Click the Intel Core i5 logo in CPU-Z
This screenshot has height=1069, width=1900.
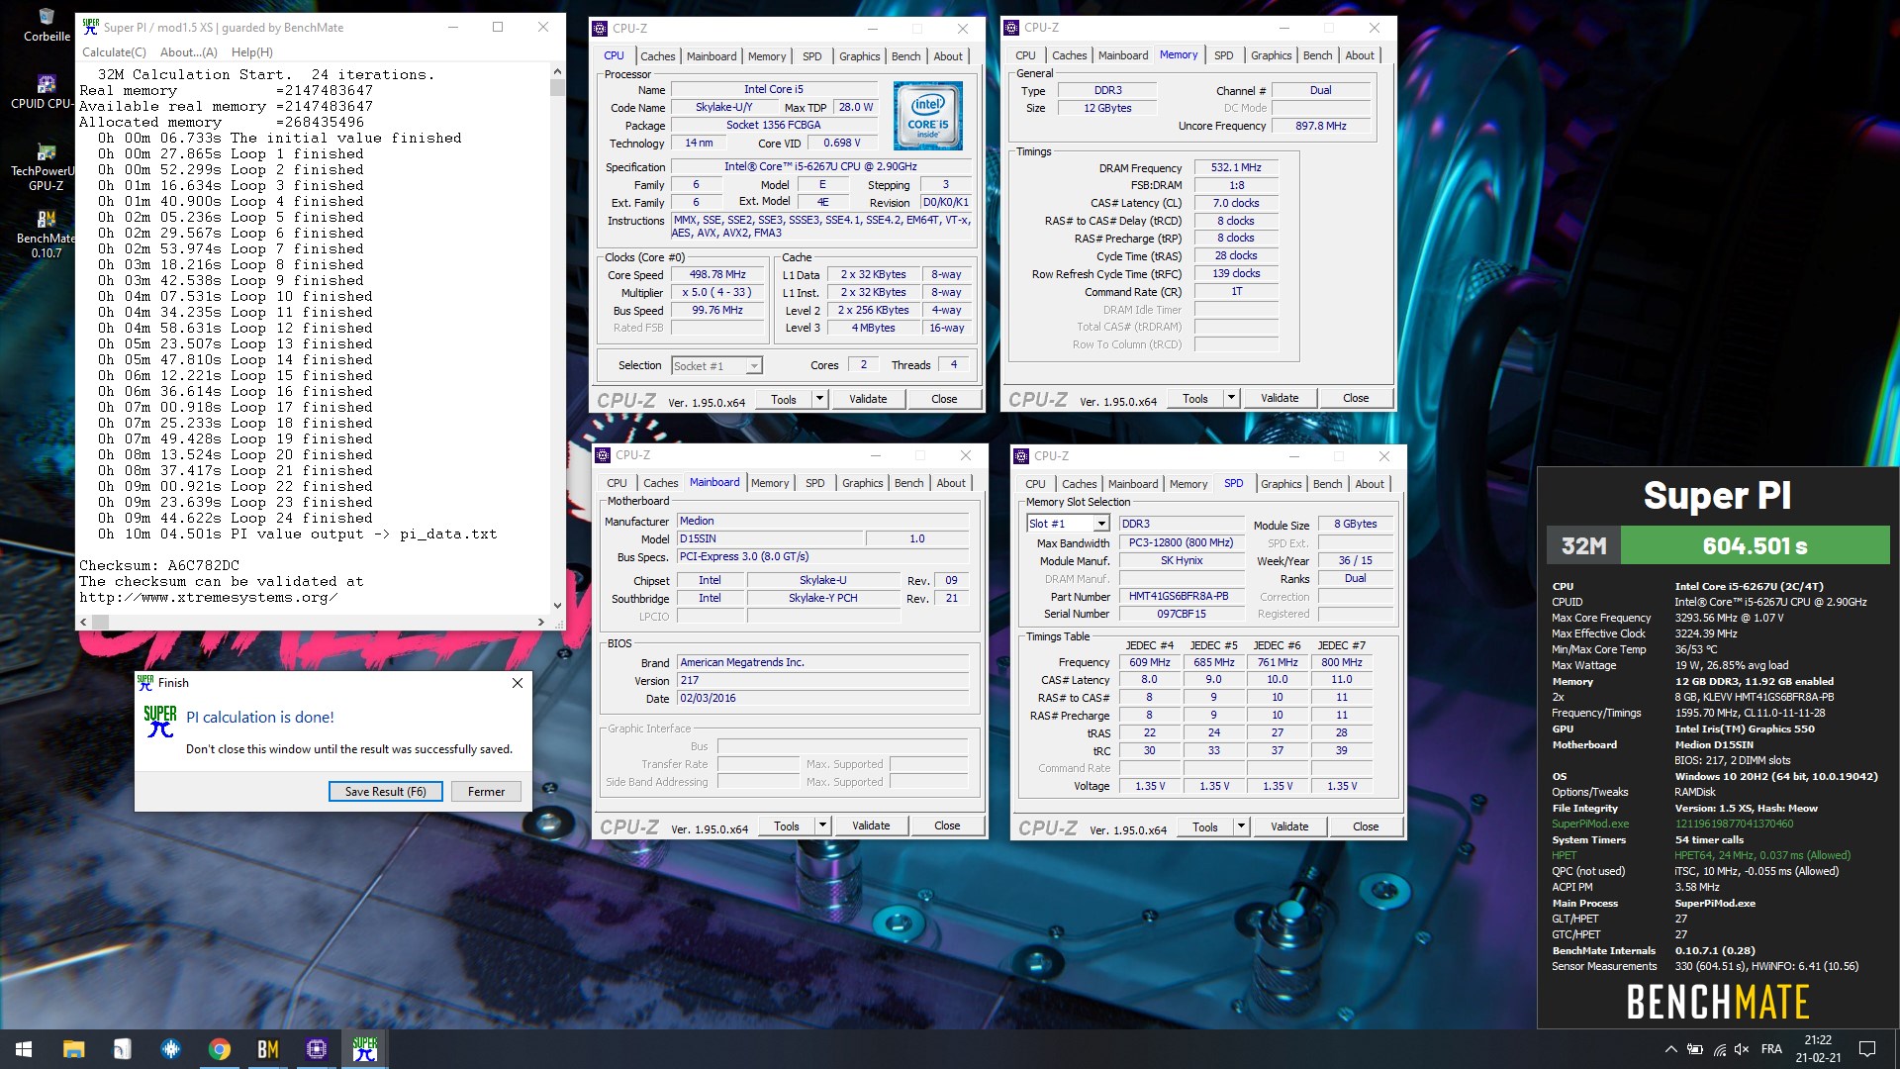click(x=927, y=117)
